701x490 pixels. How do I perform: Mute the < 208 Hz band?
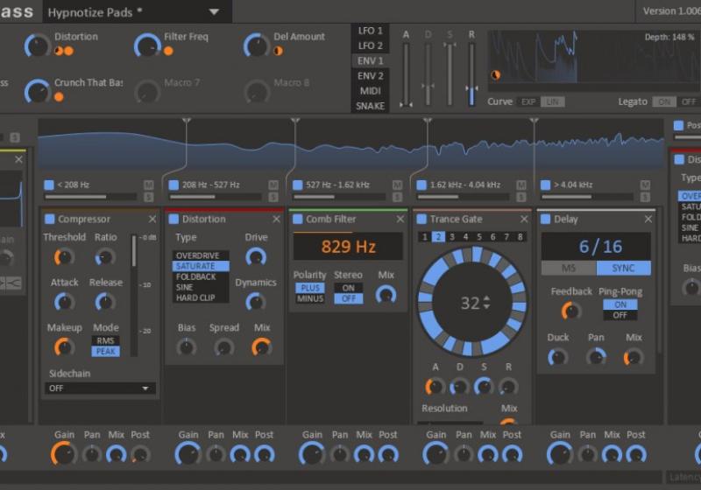(149, 185)
